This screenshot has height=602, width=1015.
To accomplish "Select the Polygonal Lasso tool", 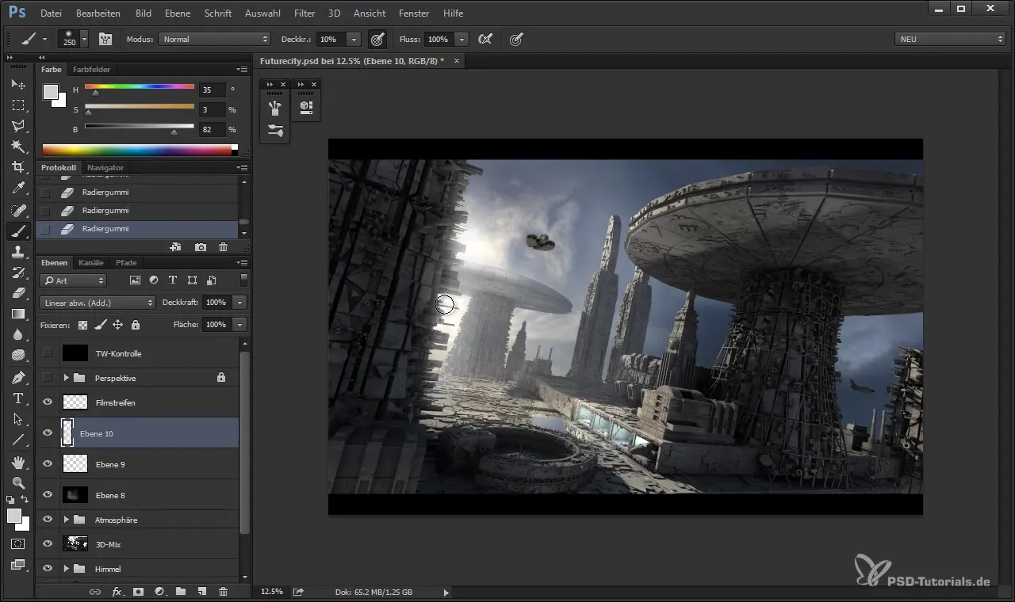I will tap(18, 125).
